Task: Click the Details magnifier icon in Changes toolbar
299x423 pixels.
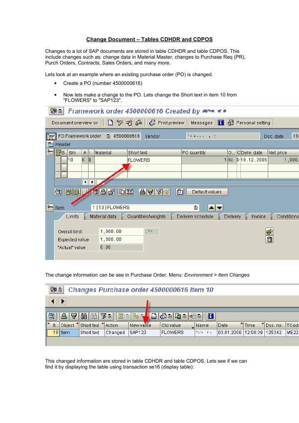Action: pos(51,316)
